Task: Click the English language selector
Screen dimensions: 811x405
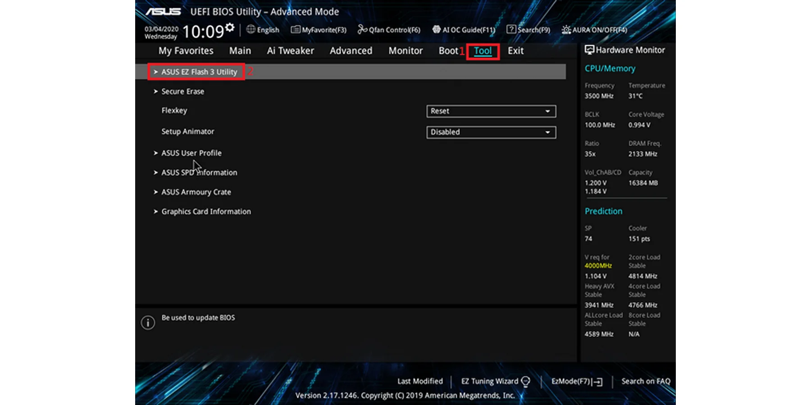Action: [x=263, y=30]
